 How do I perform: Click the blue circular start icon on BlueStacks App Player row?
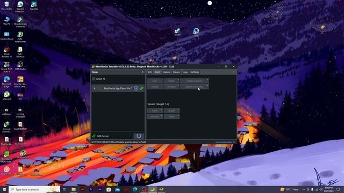136,88
